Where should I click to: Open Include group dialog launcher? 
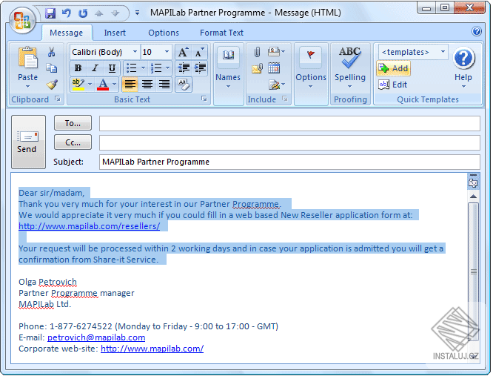pyautogui.click(x=284, y=99)
